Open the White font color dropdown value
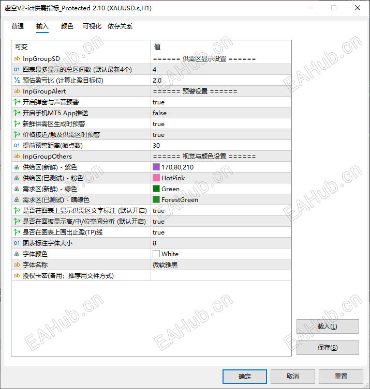Viewport: 370px width, 389px height. (x=220, y=254)
